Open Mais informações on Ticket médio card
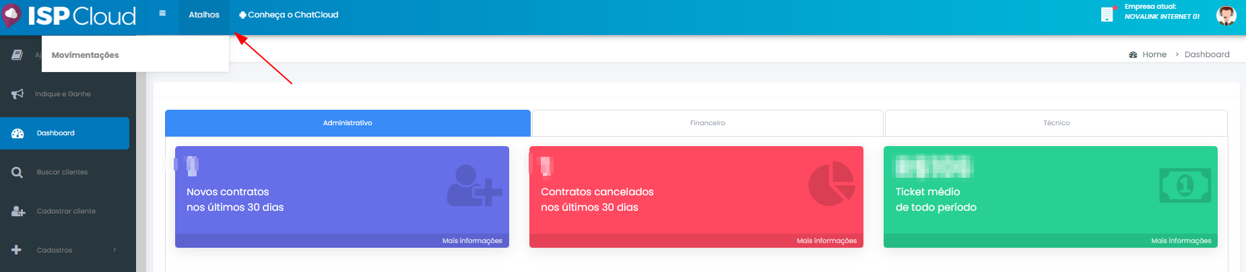Image resolution: width=1246 pixels, height=272 pixels. (1181, 241)
